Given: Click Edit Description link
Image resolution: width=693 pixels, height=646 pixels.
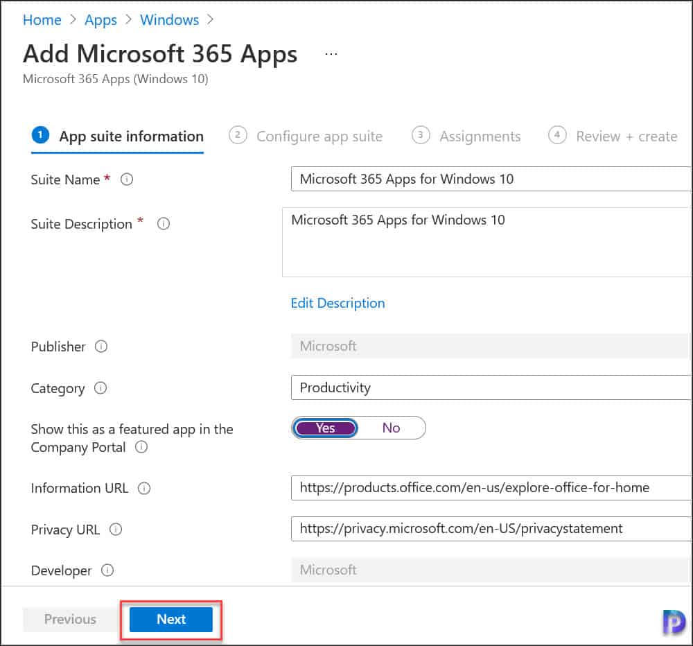Looking at the screenshot, I should 337,304.
